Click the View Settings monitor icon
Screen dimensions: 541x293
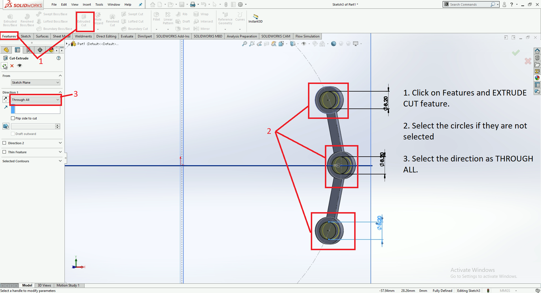(356, 44)
